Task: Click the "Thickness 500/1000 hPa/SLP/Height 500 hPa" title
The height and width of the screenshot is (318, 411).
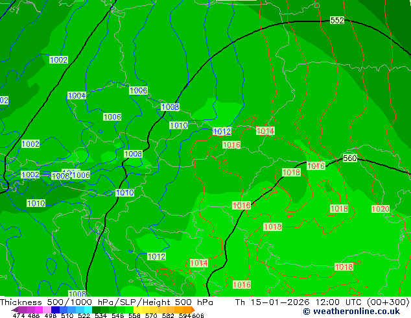Action: click(106, 302)
